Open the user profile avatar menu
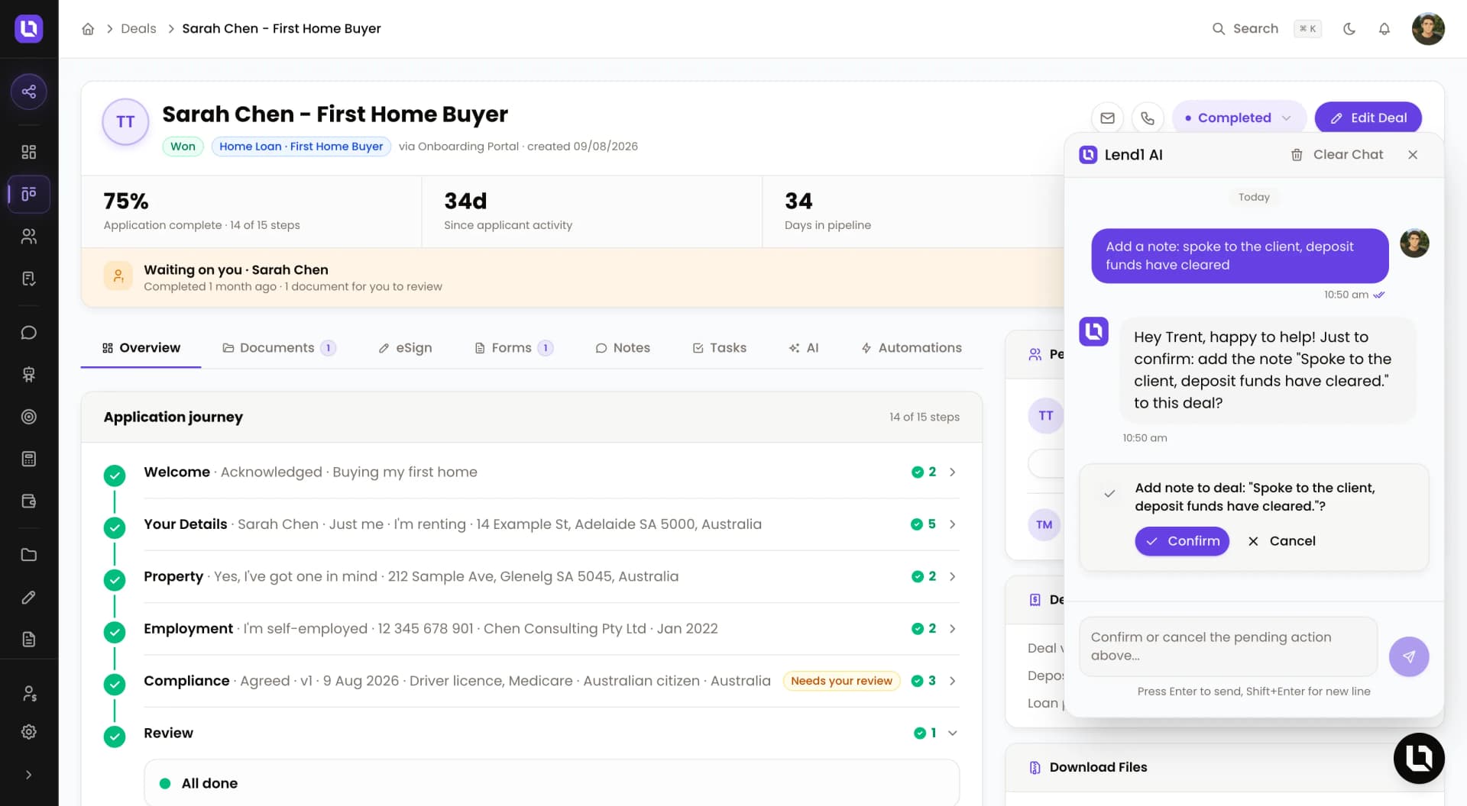This screenshot has height=806, width=1467. (x=1428, y=29)
